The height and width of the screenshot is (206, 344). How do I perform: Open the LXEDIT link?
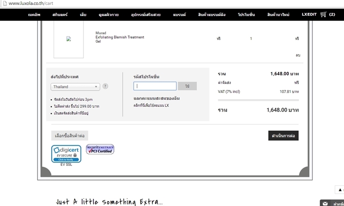click(x=309, y=14)
